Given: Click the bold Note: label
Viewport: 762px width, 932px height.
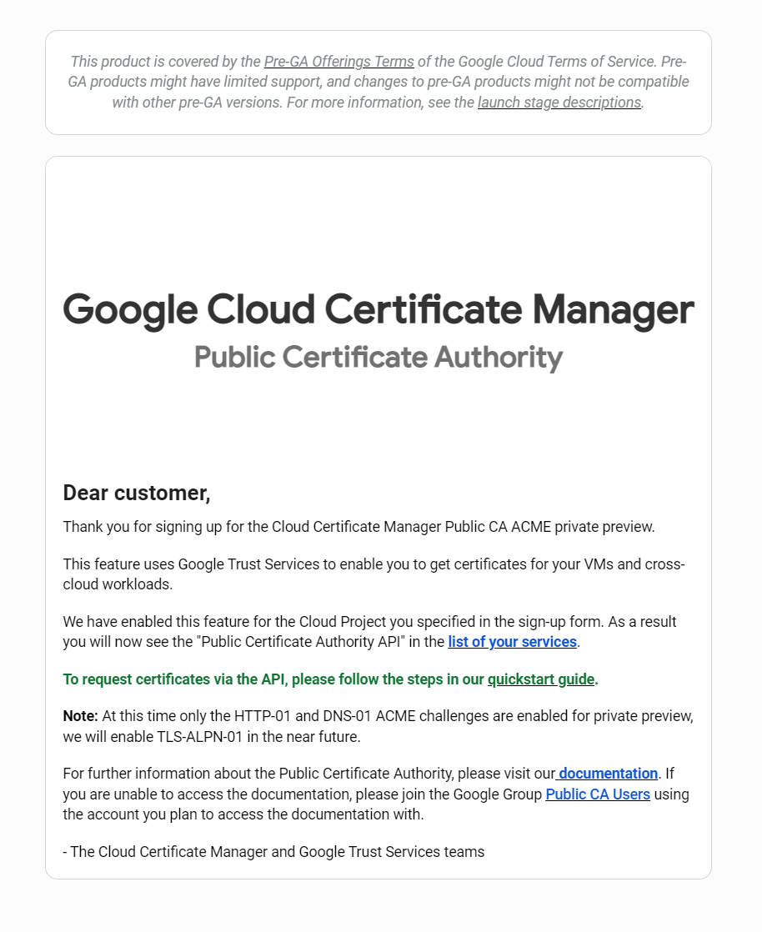Looking at the screenshot, I should point(80,716).
